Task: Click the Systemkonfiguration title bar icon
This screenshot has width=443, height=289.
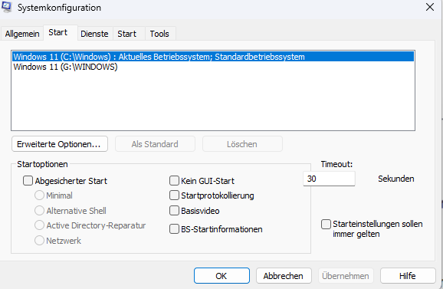Action: pyautogui.click(x=6, y=7)
